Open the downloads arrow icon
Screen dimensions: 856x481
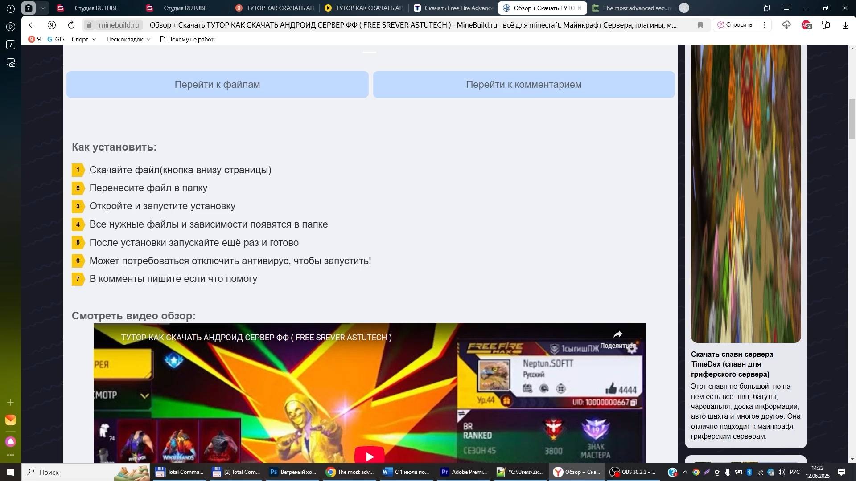pyautogui.click(x=845, y=25)
